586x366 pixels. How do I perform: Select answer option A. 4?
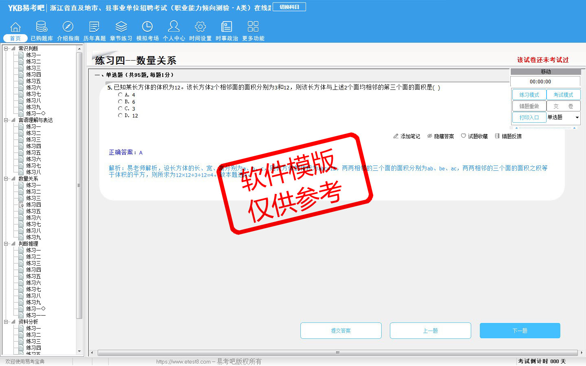coord(120,95)
